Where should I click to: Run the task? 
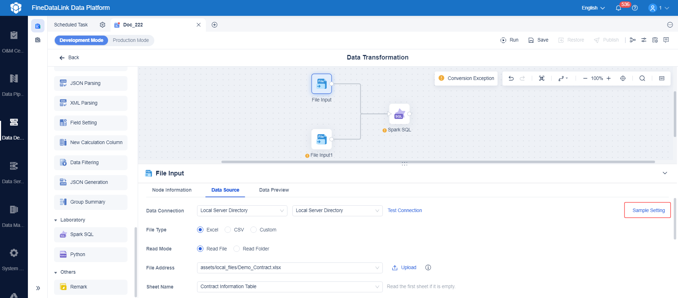coord(510,40)
